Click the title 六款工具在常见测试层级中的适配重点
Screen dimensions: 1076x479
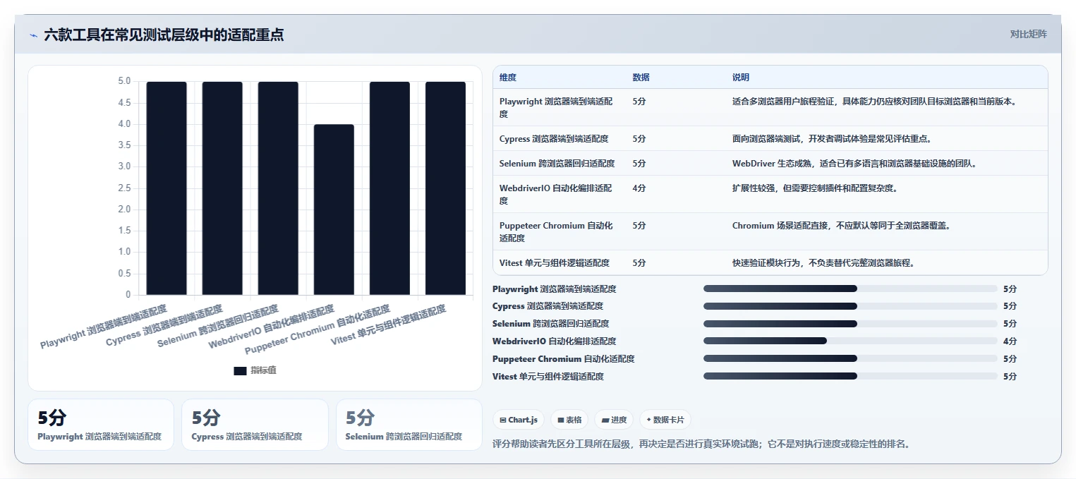164,35
